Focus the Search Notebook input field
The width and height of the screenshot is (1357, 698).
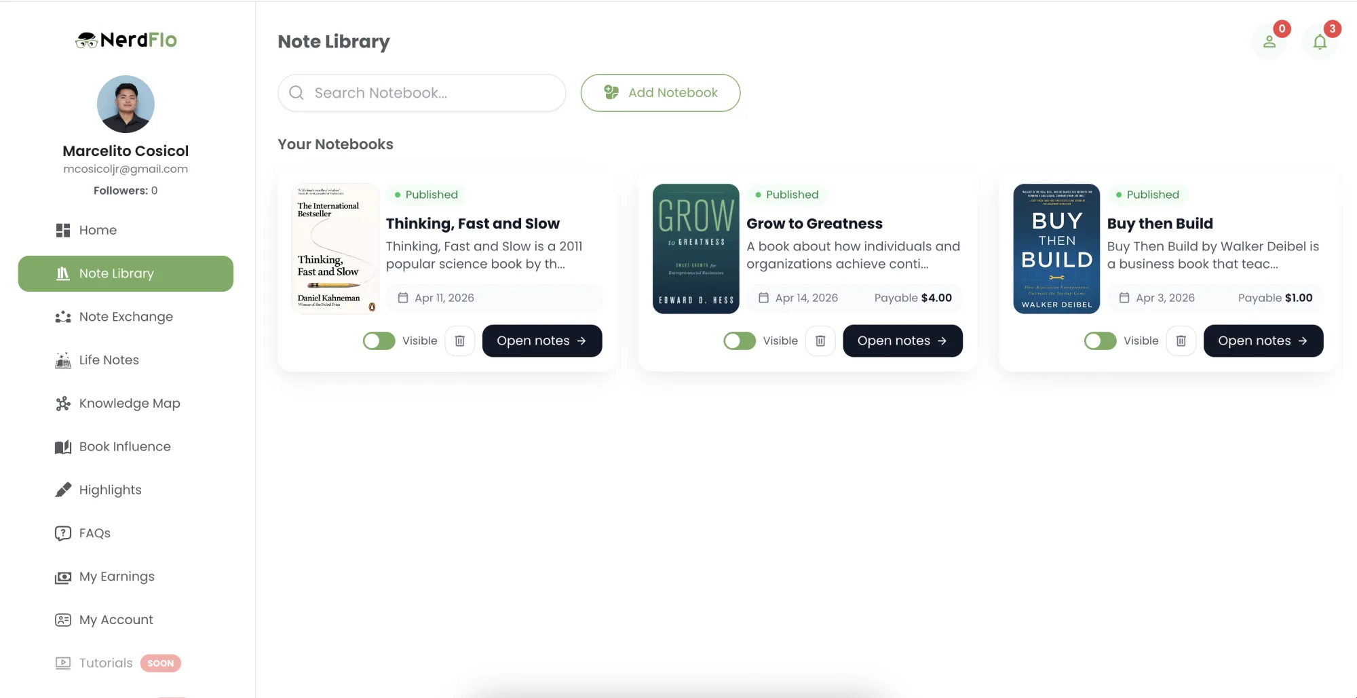tap(421, 93)
